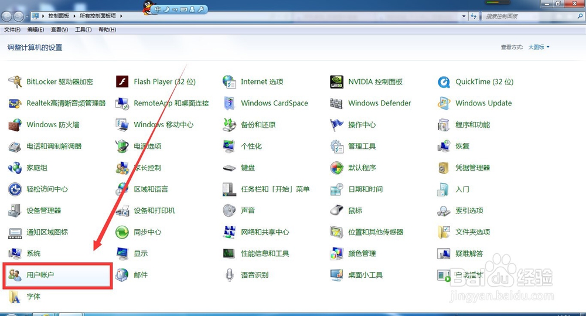The height and width of the screenshot is (316, 586).
Task: Open the Internet 选项 globe icon
Action: [x=229, y=81]
